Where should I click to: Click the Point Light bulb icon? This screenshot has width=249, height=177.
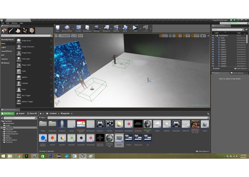[x=19, y=59]
